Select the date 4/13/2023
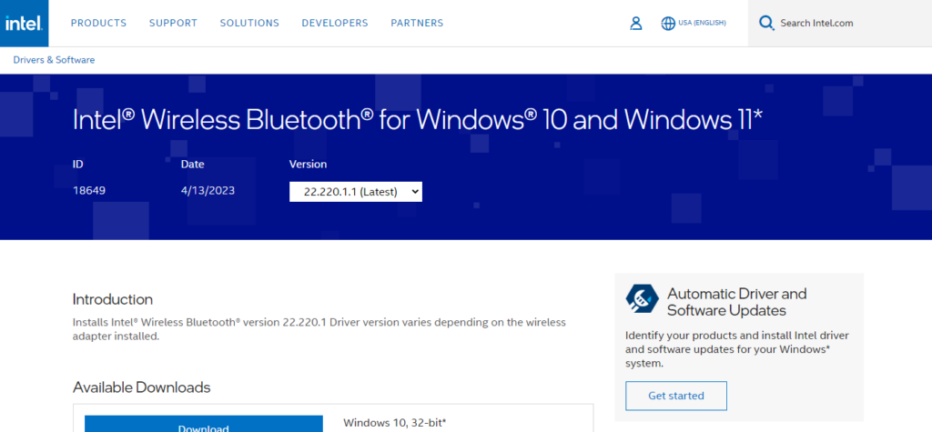Screen dimensions: 932x432 pos(208,191)
